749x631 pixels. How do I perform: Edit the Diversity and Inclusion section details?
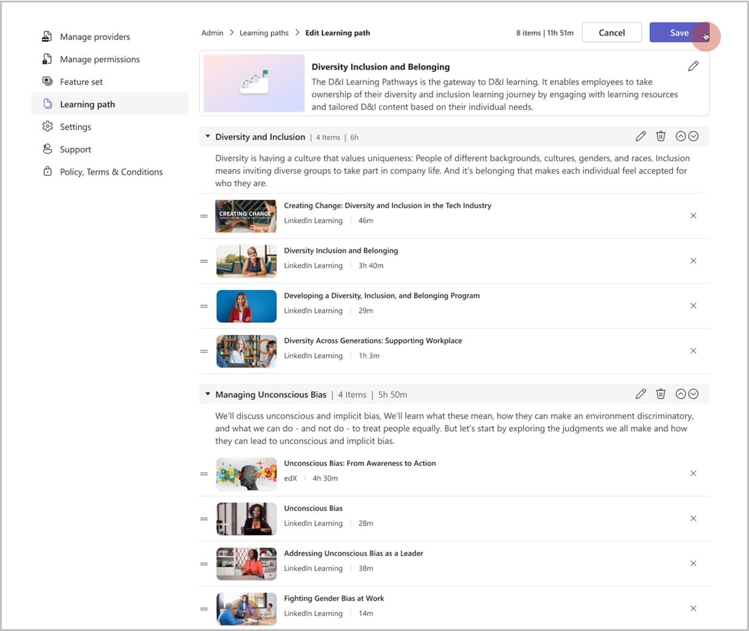641,136
